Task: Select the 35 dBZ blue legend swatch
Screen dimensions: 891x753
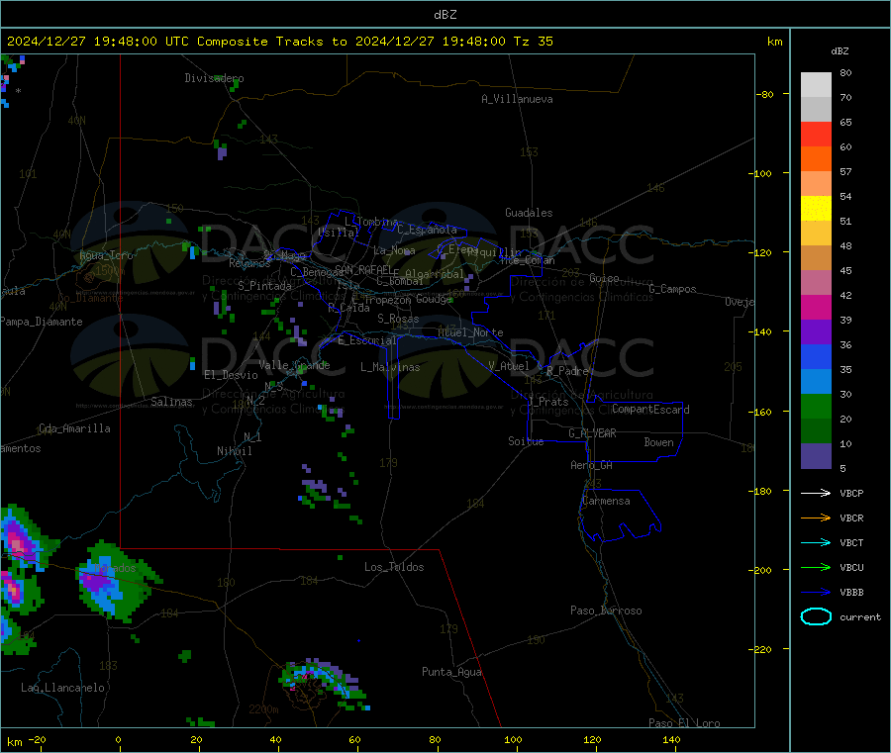Action: tap(816, 356)
